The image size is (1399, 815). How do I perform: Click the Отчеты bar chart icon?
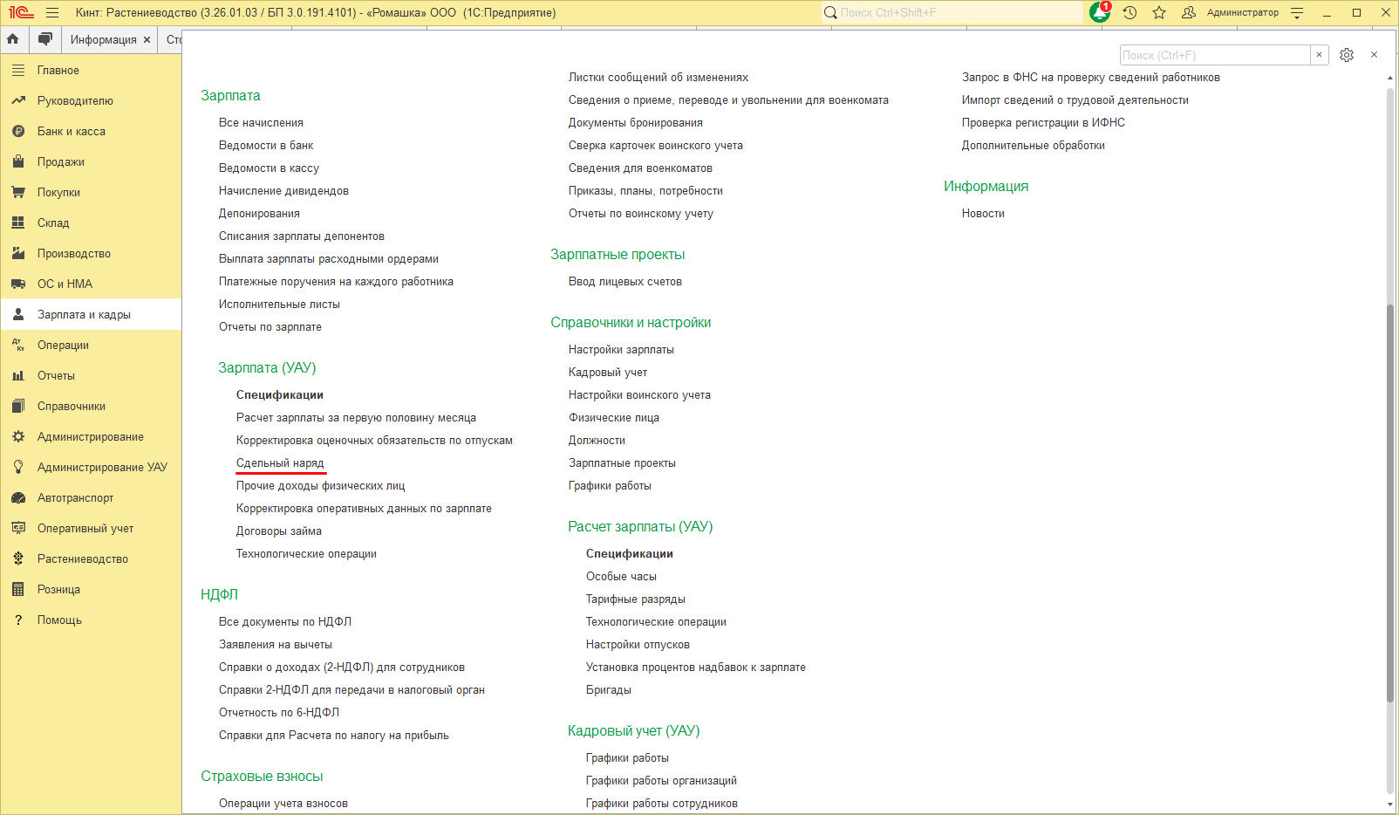click(x=18, y=375)
